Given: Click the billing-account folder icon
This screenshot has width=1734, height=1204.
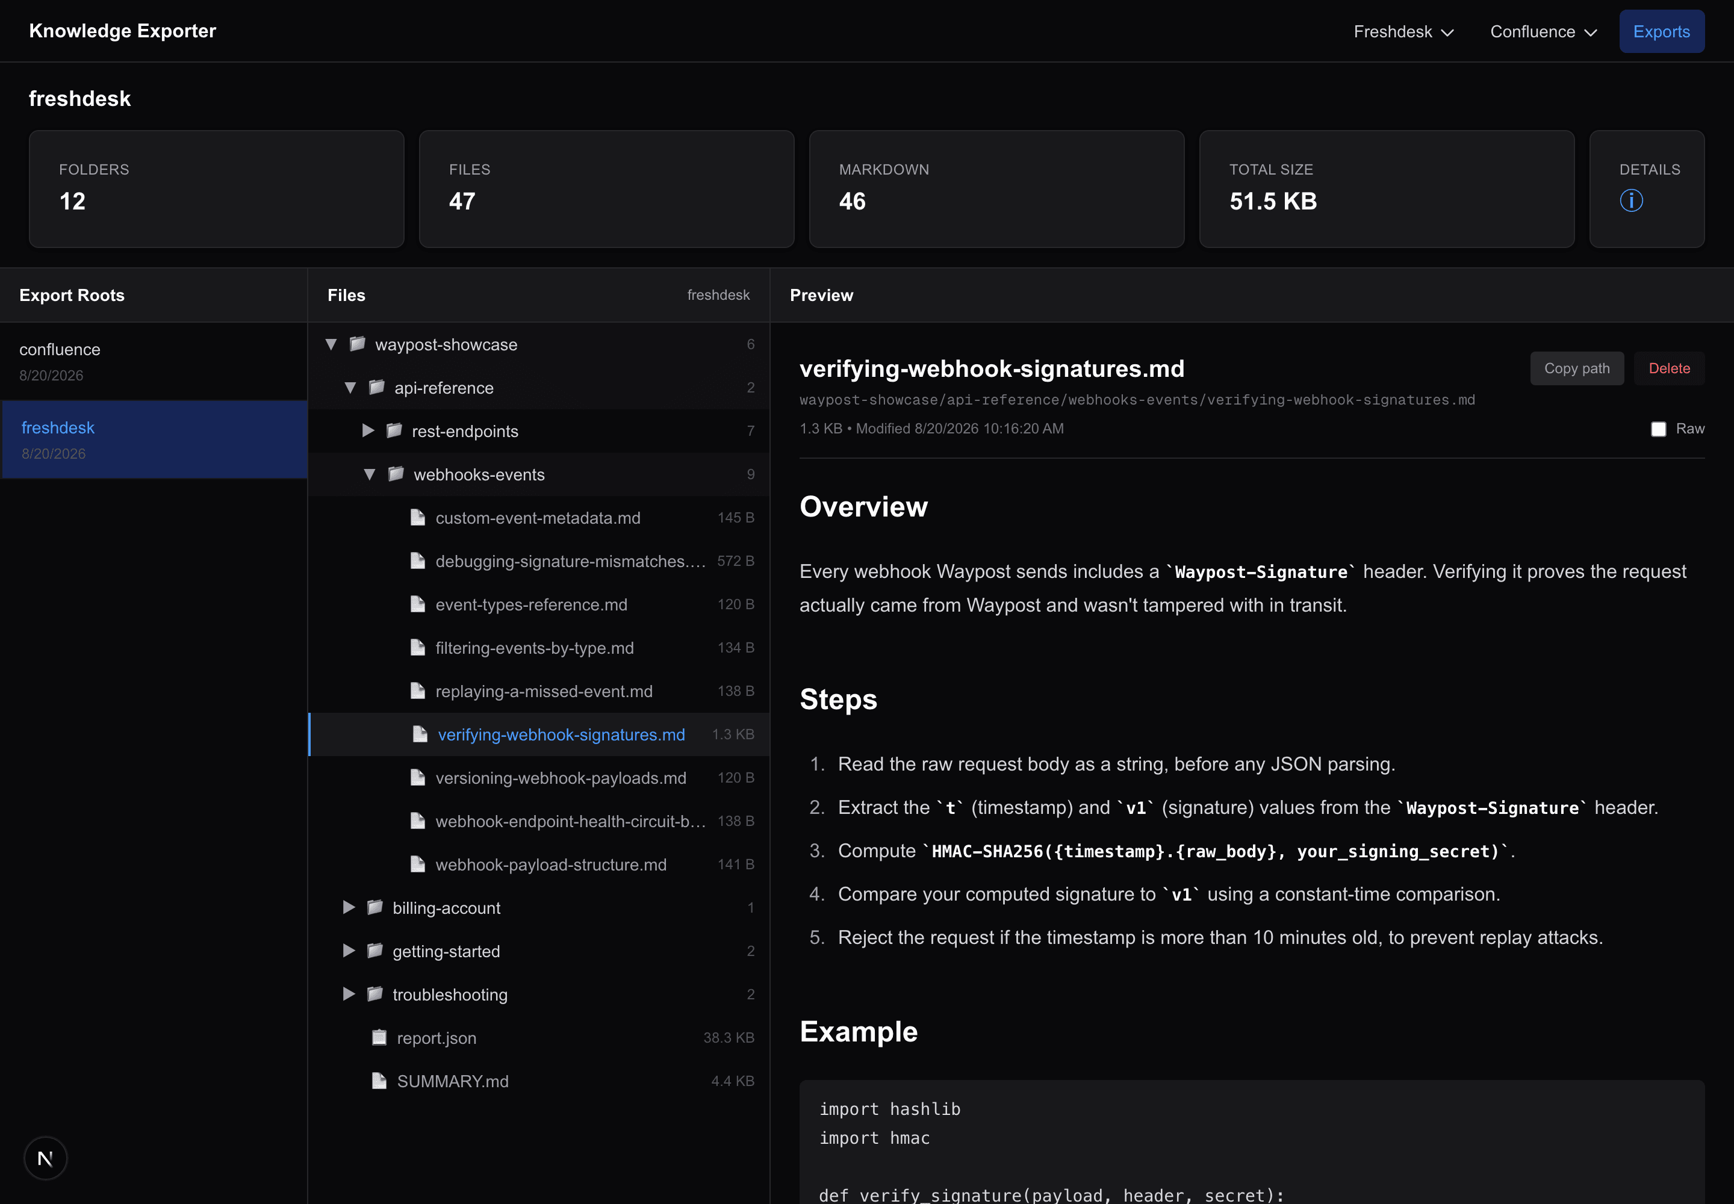Looking at the screenshot, I should (375, 908).
